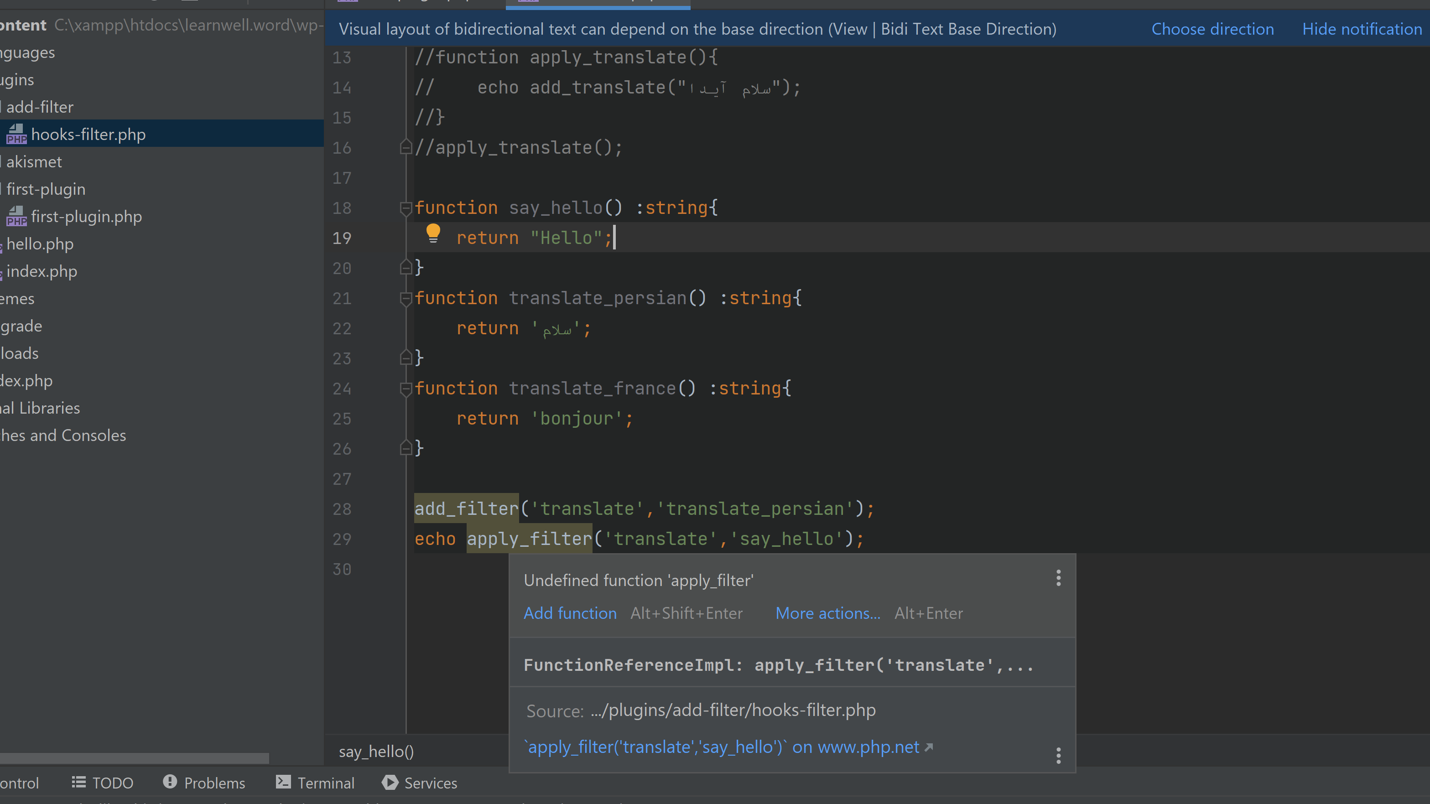Viewport: 1430px width, 804px height.
Task: Click line number 19 in the gutter
Action: tap(342, 238)
